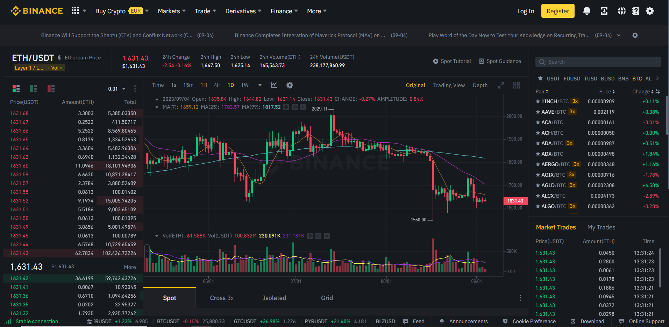Select the 4H chart interval
The height and width of the screenshot is (327, 669).
217,85
